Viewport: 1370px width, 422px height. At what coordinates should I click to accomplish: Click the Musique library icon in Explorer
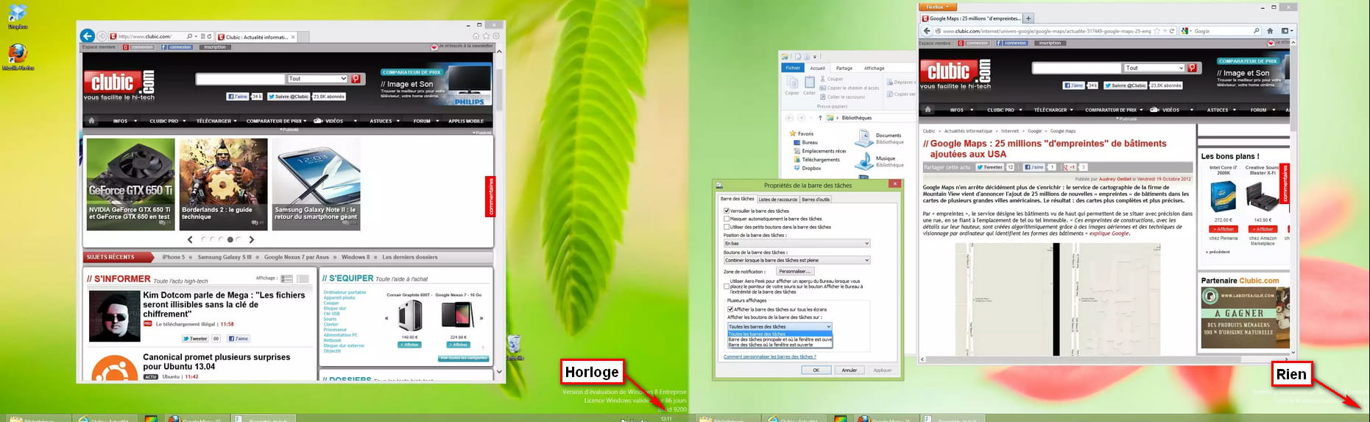coord(864,161)
